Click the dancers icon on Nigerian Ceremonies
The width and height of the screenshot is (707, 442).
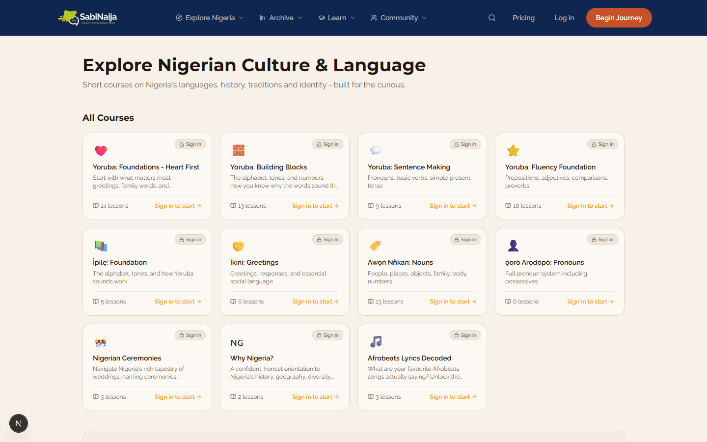[x=101, y=342]
